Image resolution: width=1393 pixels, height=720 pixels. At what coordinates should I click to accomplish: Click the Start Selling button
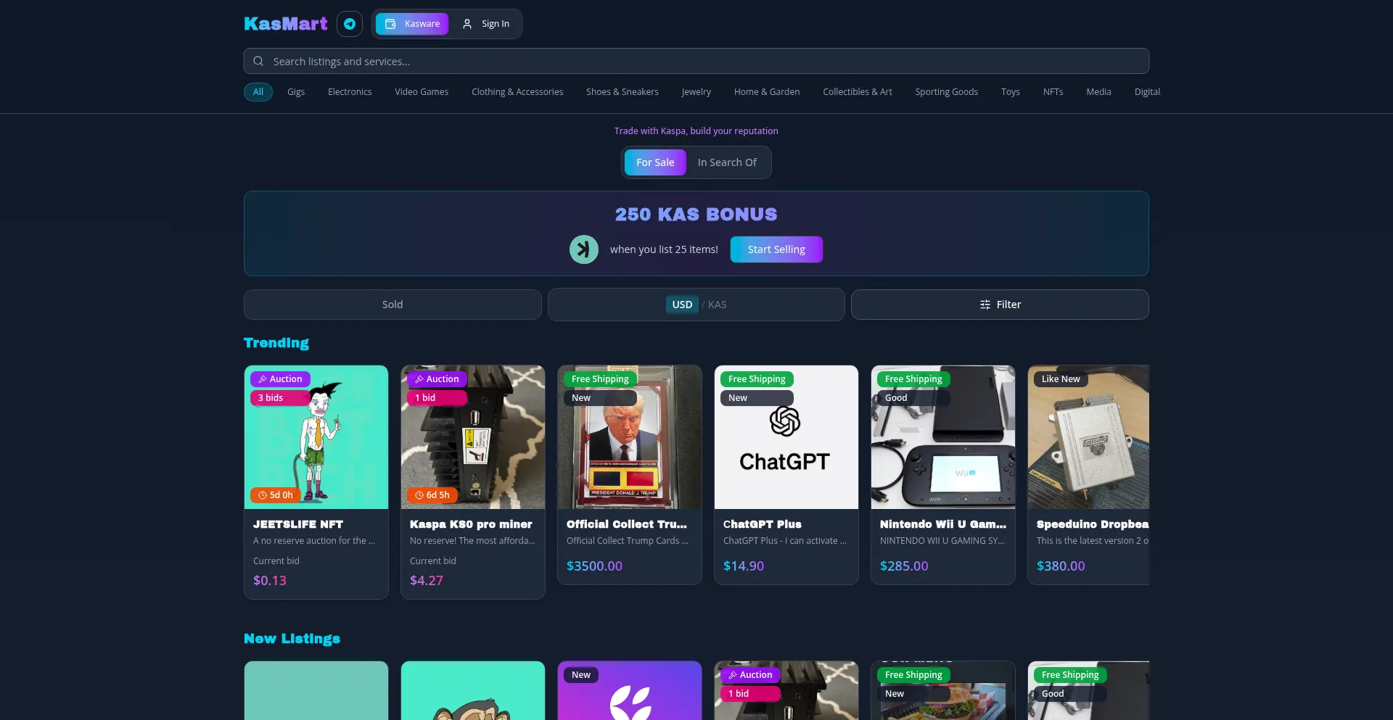(x=776, y=249)
